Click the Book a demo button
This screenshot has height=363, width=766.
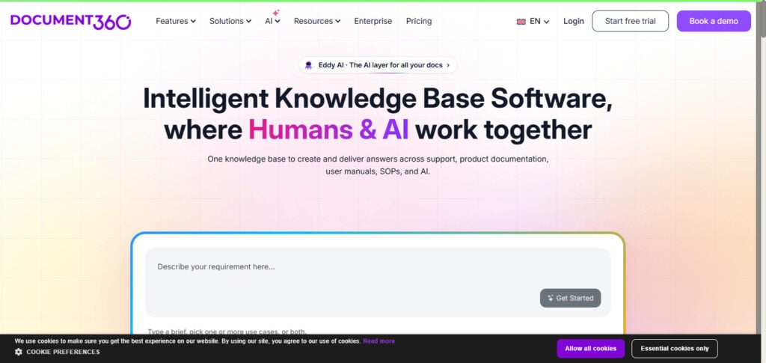[714, 21]
